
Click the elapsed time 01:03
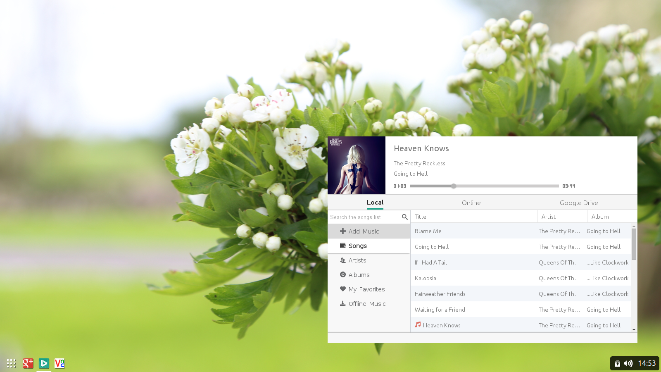click(400, 186)
